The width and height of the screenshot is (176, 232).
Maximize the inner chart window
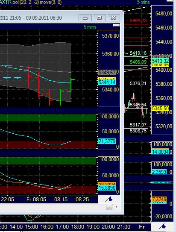(x=99, y=18)
